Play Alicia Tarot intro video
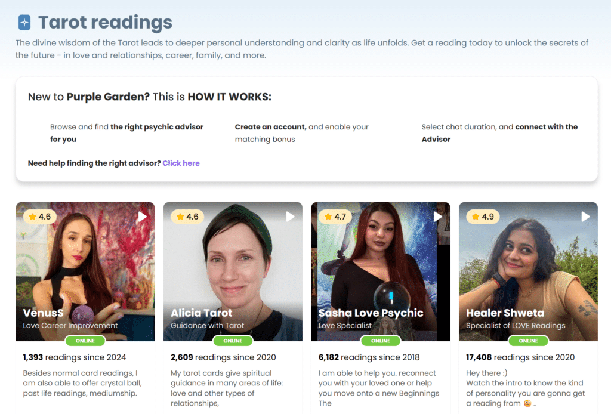Image resolution: width=611 pixels, height=414 pixels. [x=291, y=217]
